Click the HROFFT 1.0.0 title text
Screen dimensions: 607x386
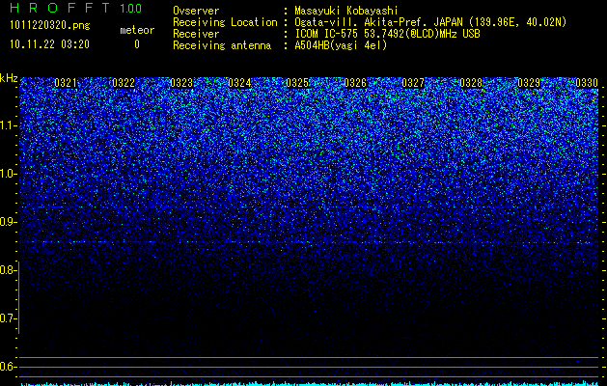click(x=76, y=8)
